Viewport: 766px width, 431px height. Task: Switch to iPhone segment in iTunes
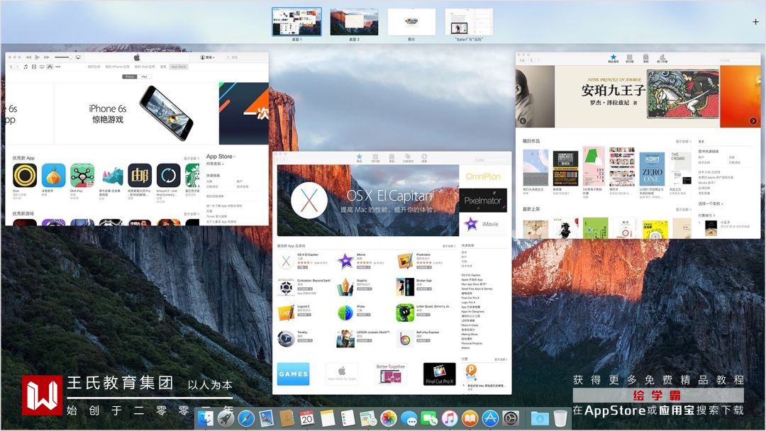tap(130, 77)
